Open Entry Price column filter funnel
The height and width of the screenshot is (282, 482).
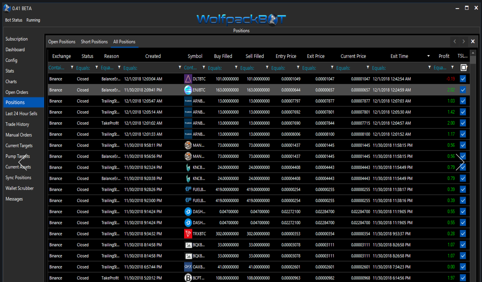[x=298, y=68]
